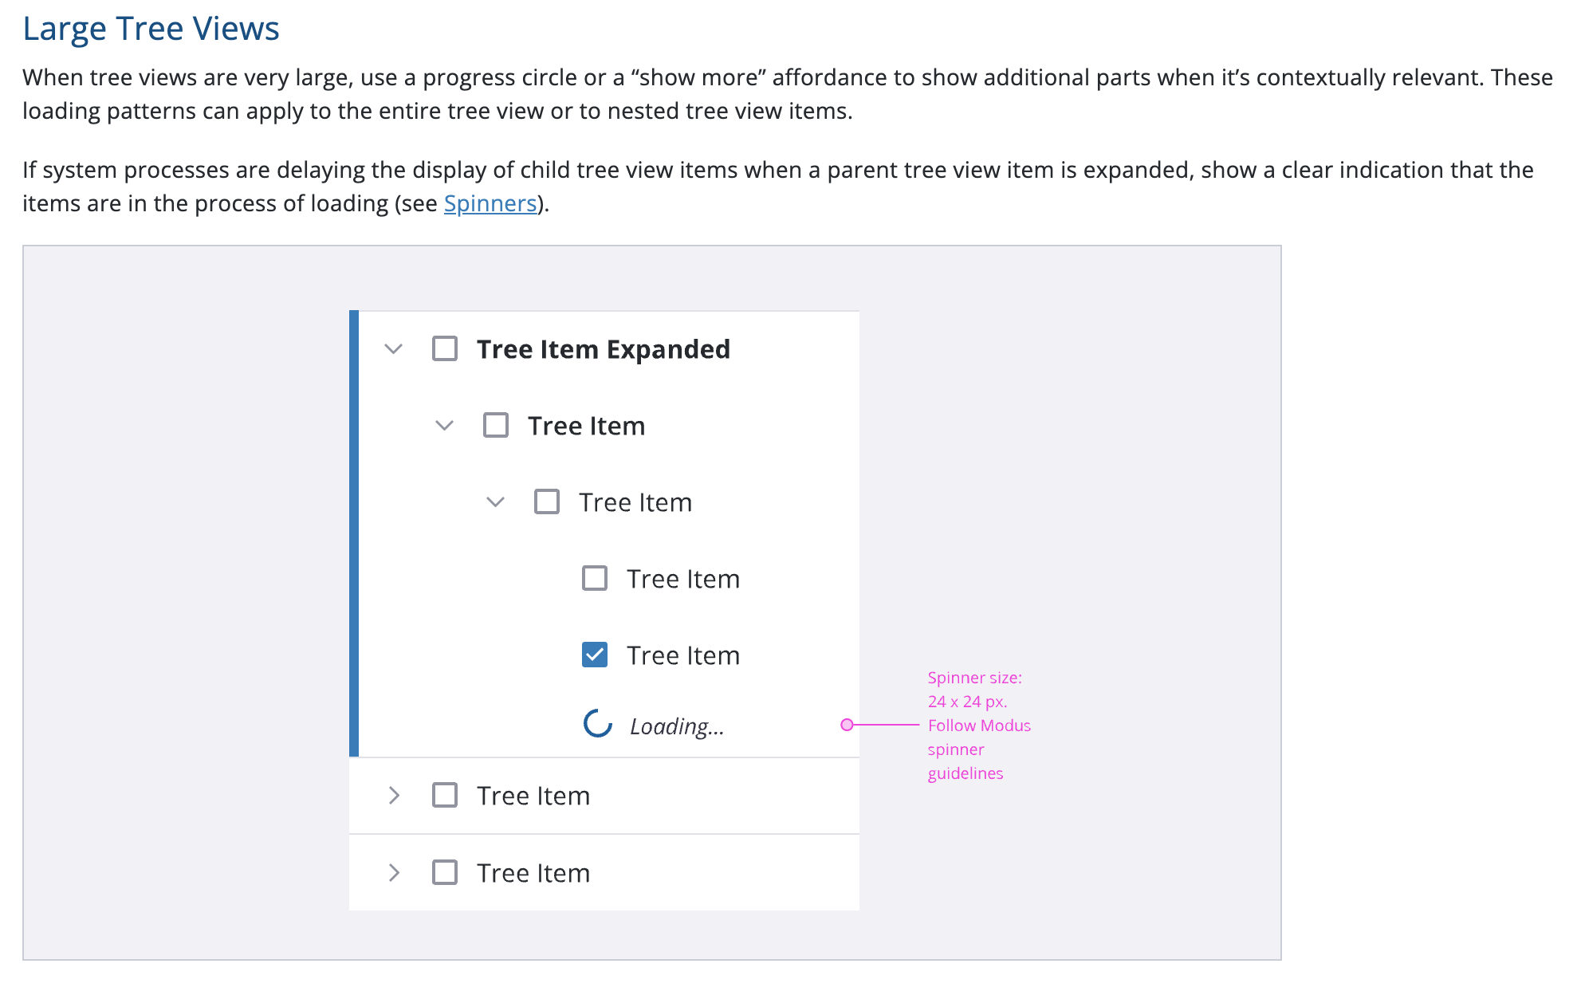Click the Large Tree Views heading
This screenshot has width=1577, height=995.
click(151, 29)
